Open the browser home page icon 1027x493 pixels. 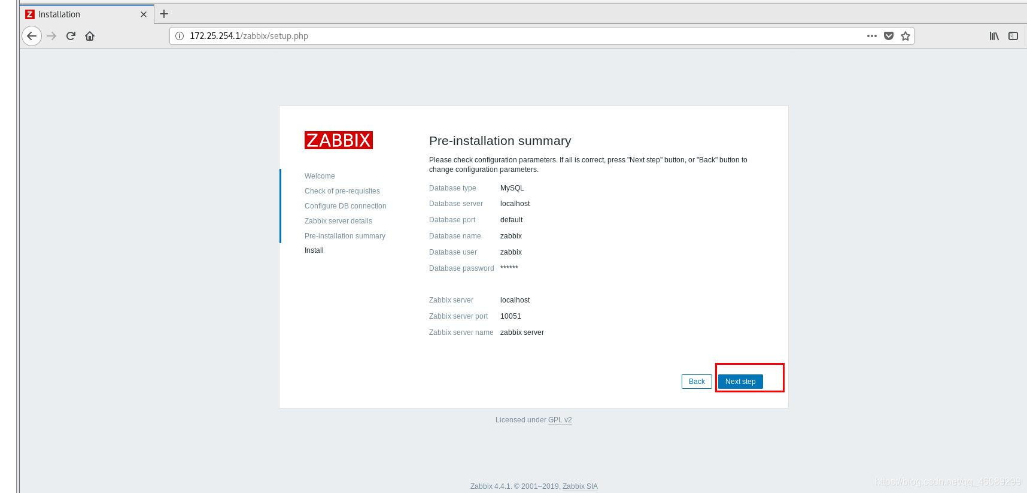(90, 36)
